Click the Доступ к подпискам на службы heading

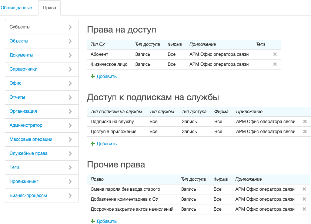[153, 98]
